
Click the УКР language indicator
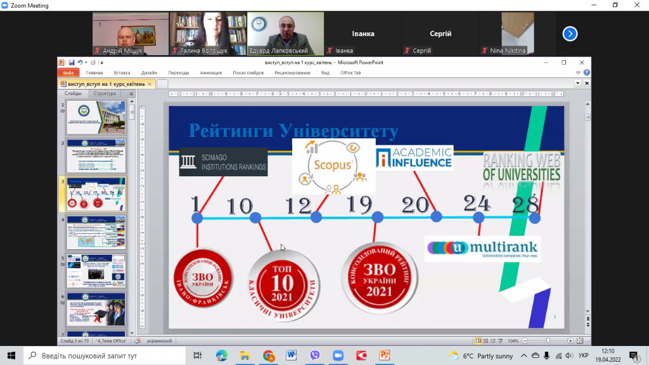coord(584,355)
